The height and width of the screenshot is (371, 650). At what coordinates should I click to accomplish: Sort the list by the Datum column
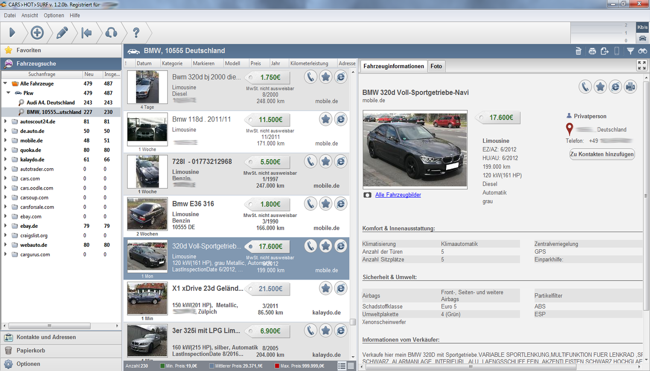click(148, 63)
